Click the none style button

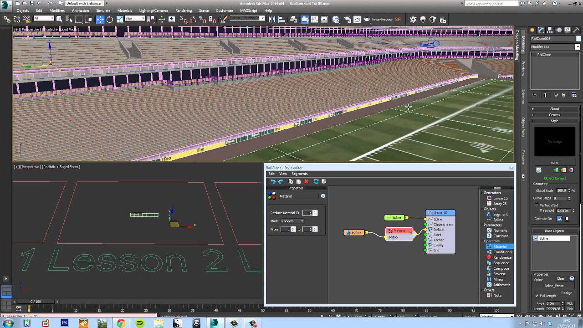click(554, 163)
